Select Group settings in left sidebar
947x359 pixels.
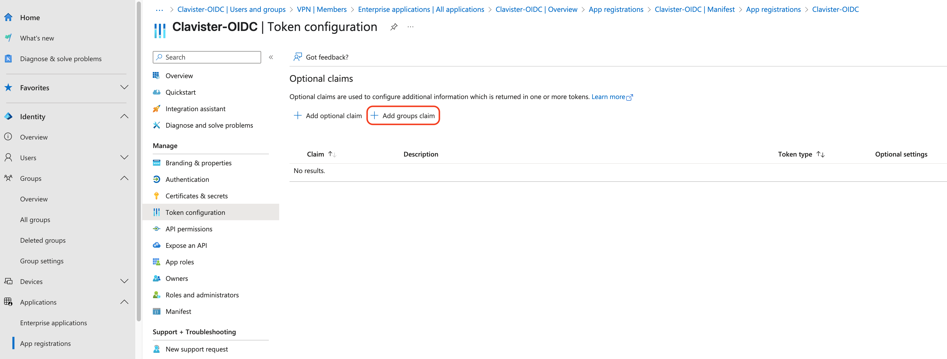42,260
